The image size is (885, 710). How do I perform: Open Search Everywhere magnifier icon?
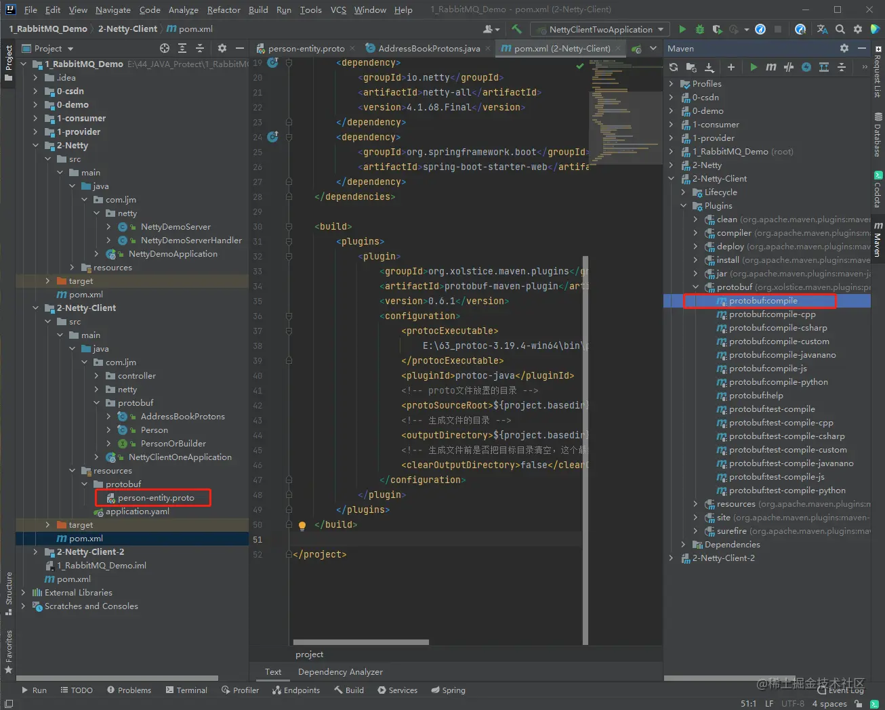coord(840,29)
